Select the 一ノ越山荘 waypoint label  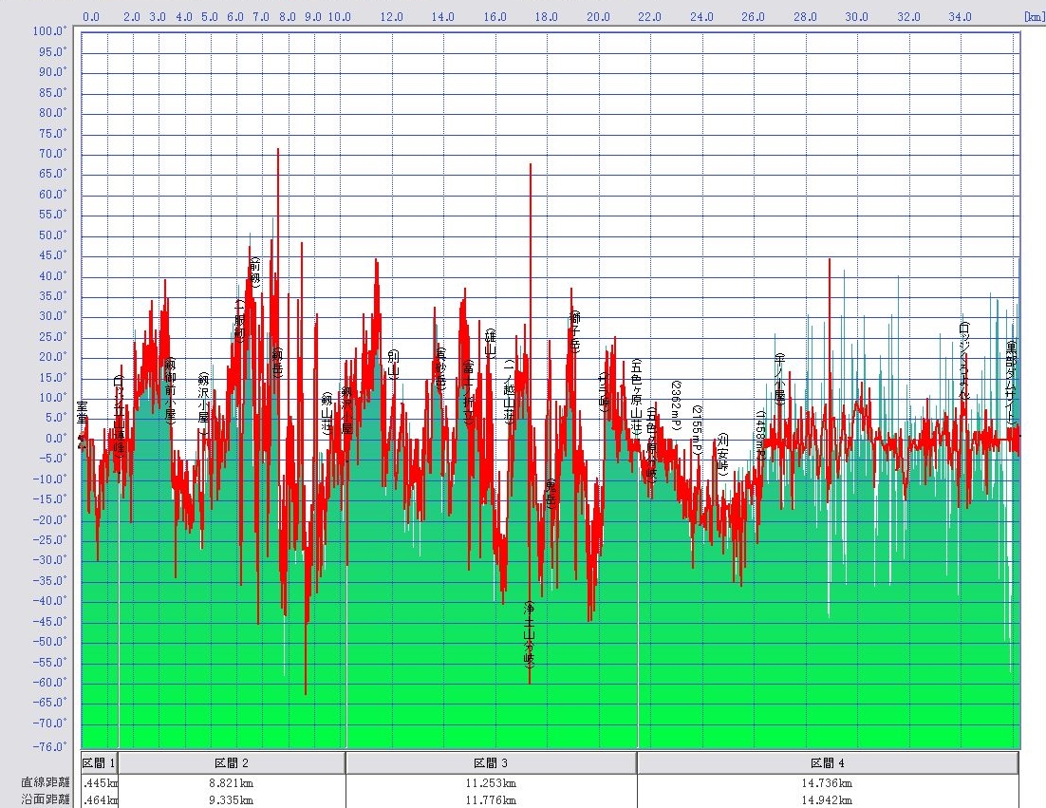[510, 391]
